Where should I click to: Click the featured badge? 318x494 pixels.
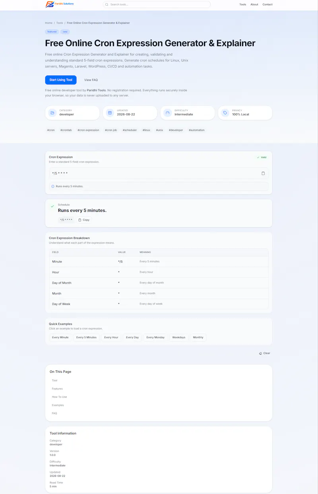[x=52, y=32]
